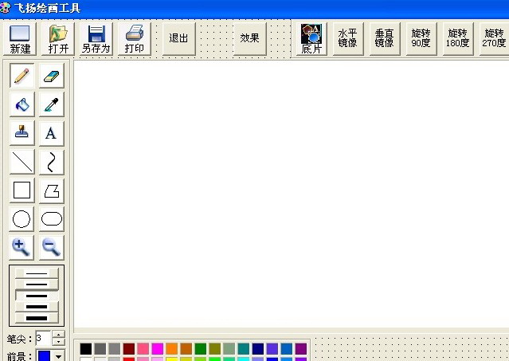The image size is (509, 361).
Task: Click the 底片 negative effect icon
Action: (x=311, y=39)
